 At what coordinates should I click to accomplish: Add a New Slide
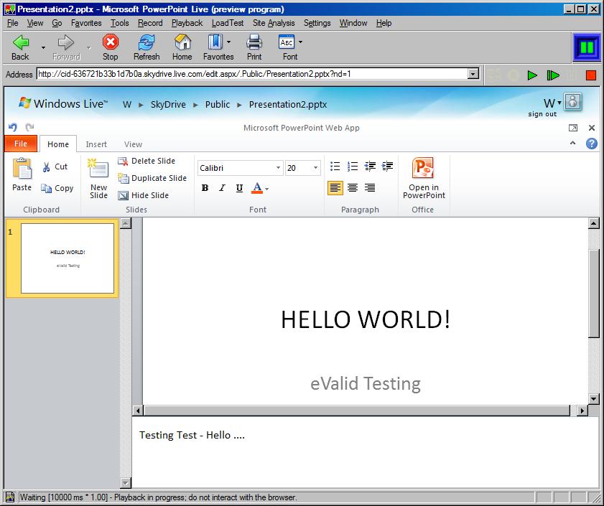(98, 178)
